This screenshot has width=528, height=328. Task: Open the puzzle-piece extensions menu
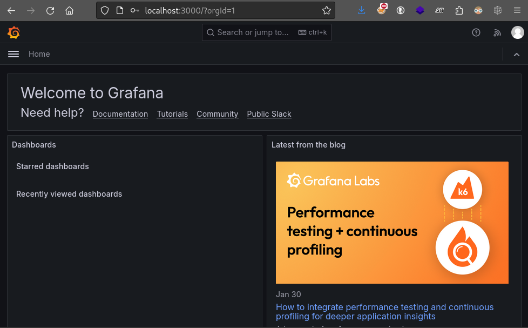point(459,10)
